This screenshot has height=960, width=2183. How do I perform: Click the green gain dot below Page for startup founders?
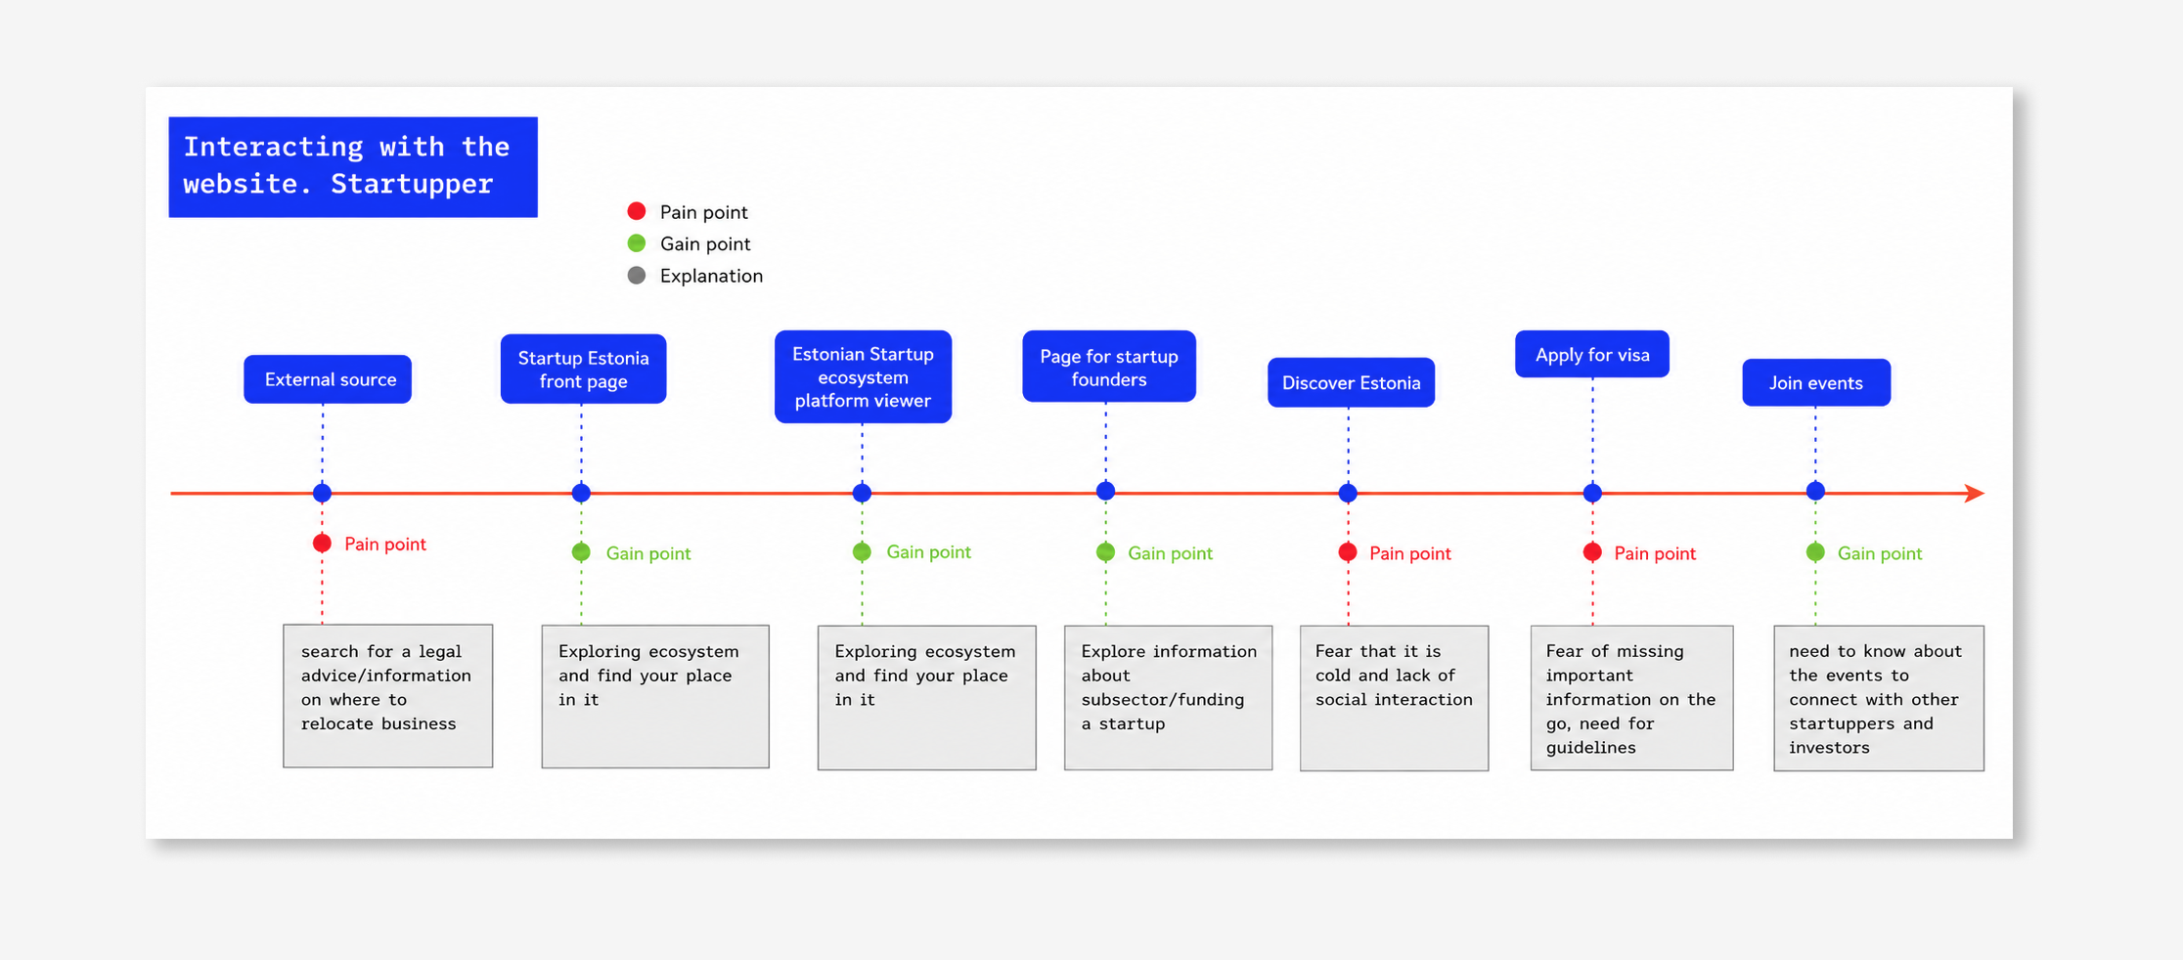click(1106, 552)
